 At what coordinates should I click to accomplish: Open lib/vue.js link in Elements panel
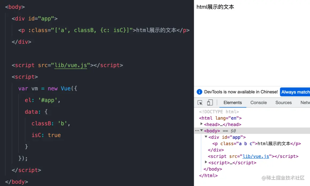256,156
